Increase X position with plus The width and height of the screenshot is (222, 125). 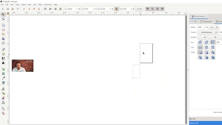pos(79,9)
